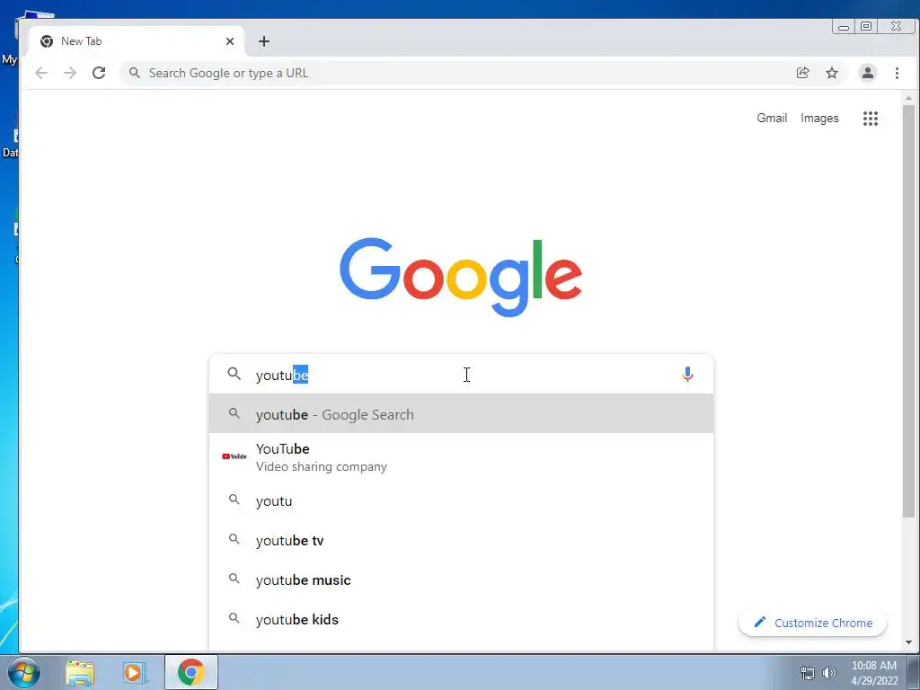Click the browser forward arrow
This screenshot has height=690, width=920.
point(70,73)
